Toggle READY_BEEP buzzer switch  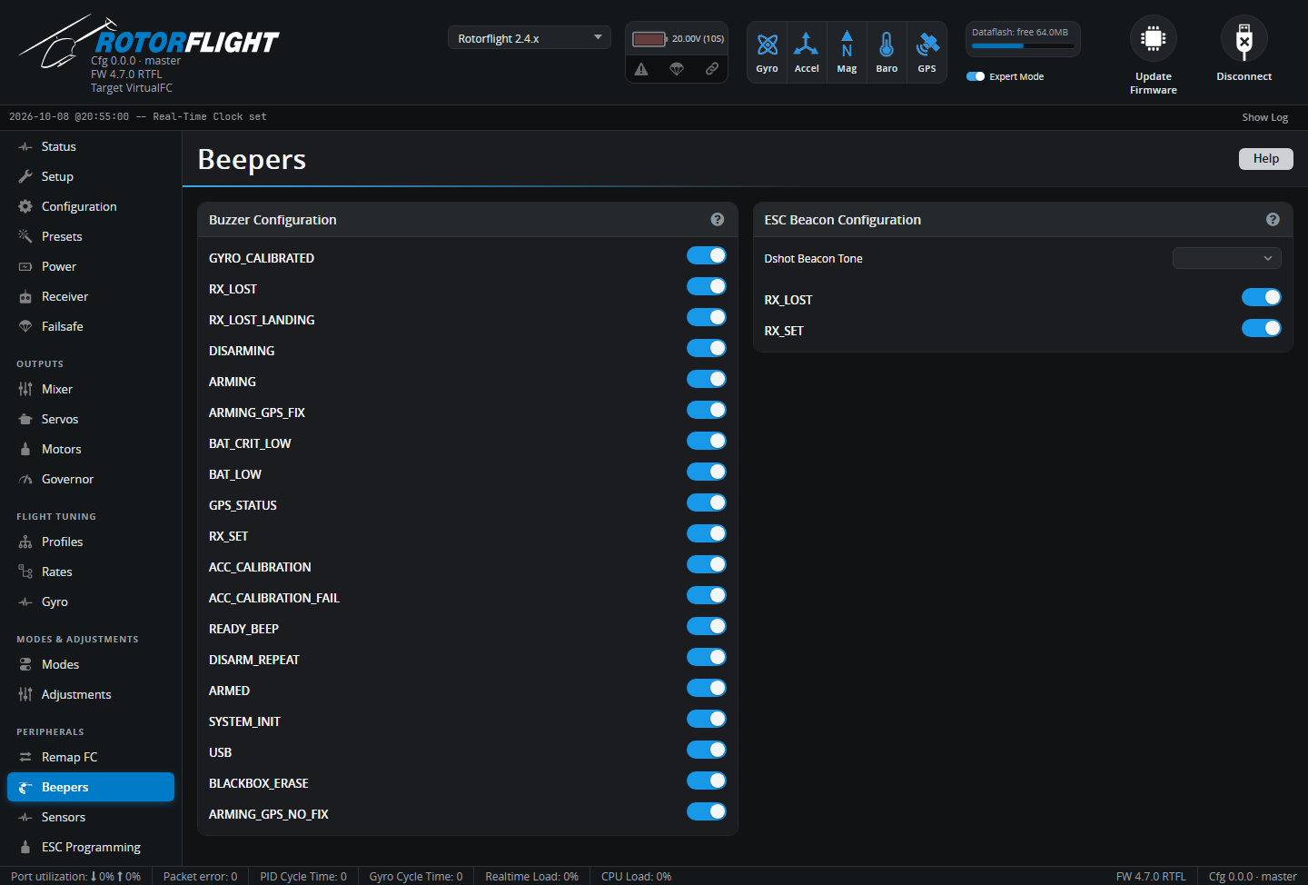(707, 626)
